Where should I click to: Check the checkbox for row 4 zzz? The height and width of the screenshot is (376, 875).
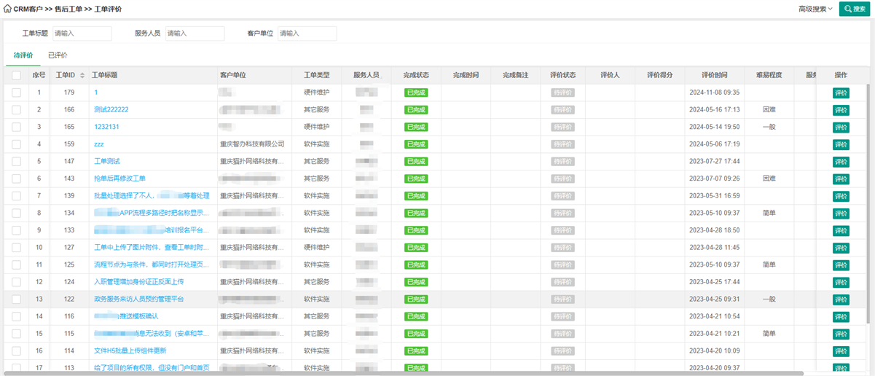pyautogui.click(x=16, y=144)
